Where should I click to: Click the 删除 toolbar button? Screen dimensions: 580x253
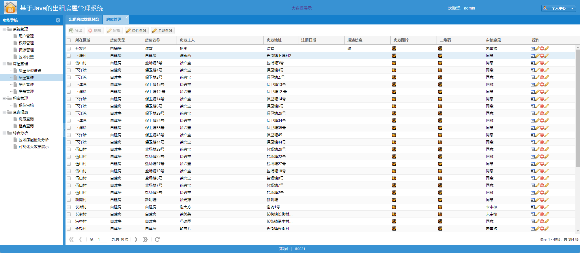(95, 31)
